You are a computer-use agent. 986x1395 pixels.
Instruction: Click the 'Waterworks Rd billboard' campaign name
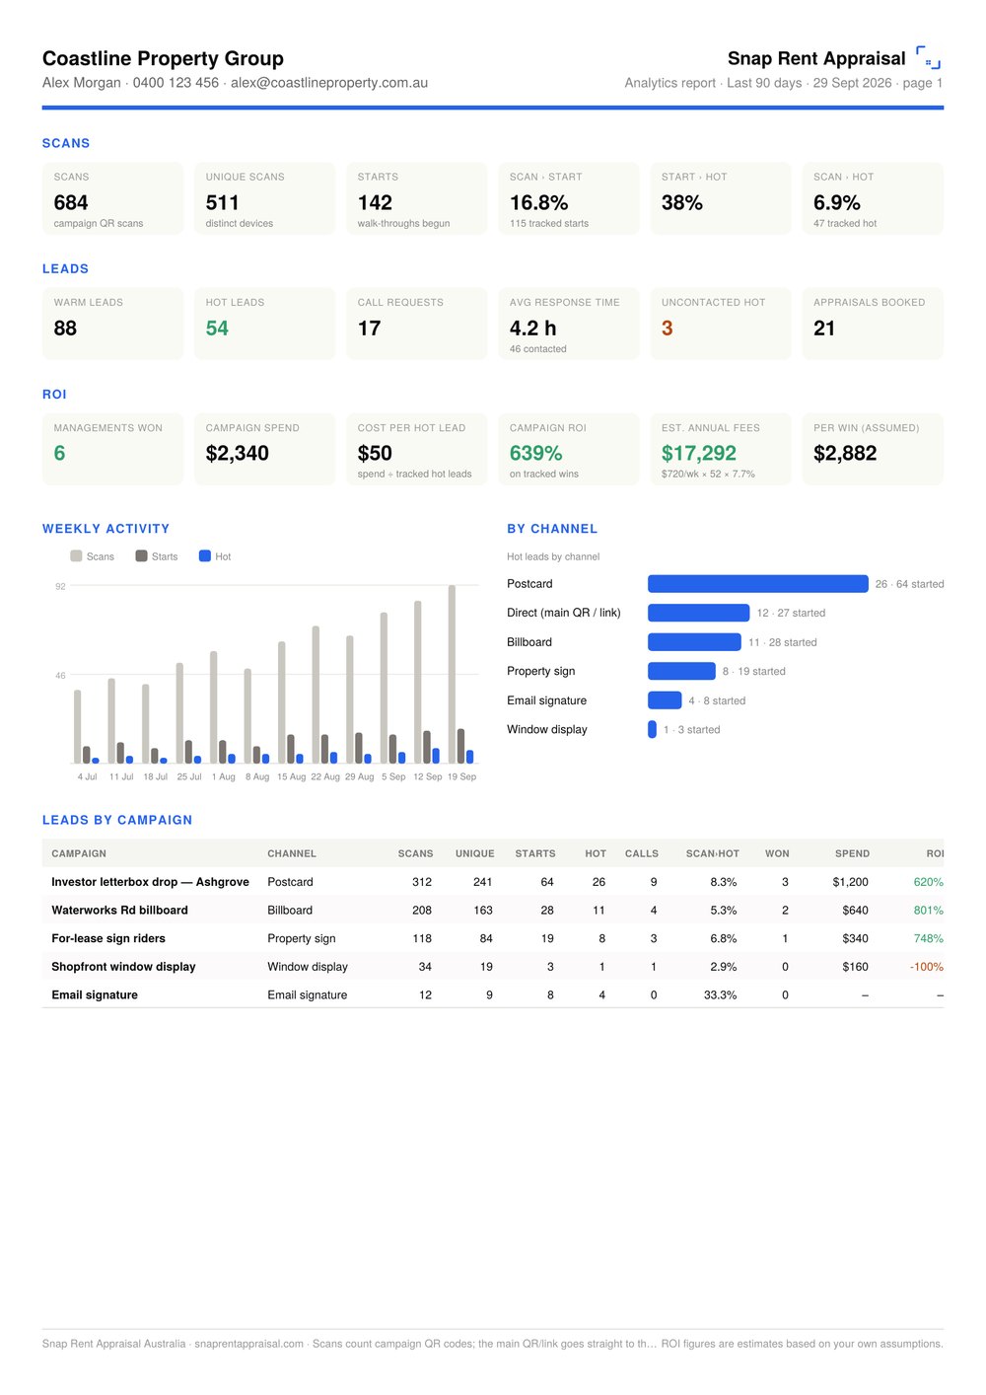119,911
